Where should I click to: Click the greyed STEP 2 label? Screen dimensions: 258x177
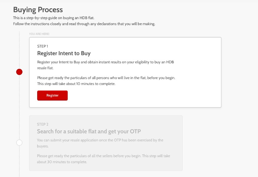pyautogui.click(x=43, y=124)
